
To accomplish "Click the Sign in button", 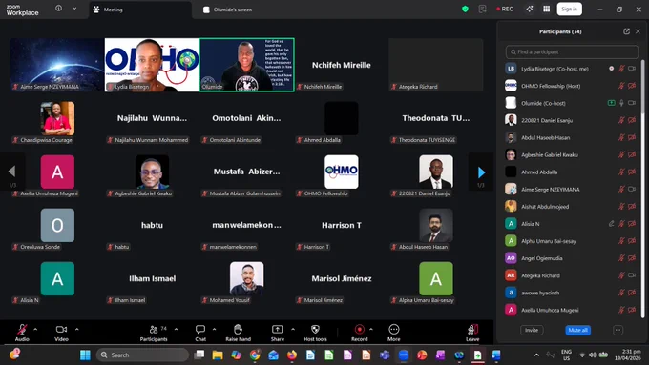I will tap(570, 10).
